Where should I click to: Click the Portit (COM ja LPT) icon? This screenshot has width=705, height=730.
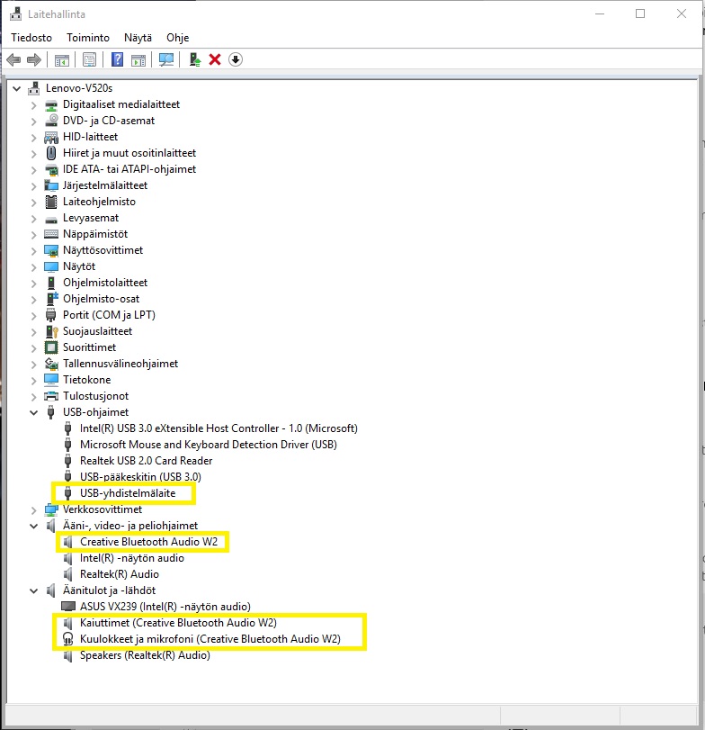[x=51, y=315]
